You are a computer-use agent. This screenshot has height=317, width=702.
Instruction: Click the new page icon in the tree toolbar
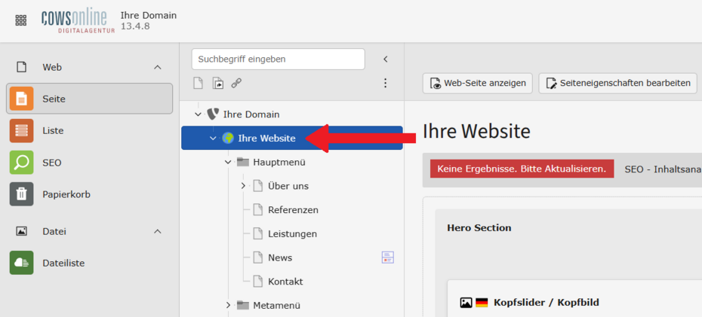tap(199, 84)
